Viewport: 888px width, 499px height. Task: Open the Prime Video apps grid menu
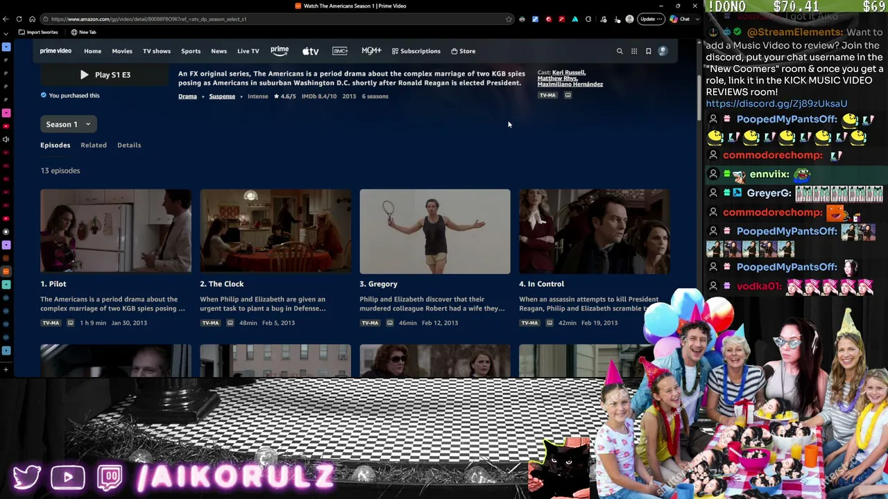pyautogui.click(x=634, y=51)
